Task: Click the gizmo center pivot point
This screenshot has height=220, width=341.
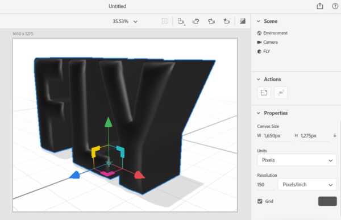Action: pyautogui.click(x=109, y=163)
